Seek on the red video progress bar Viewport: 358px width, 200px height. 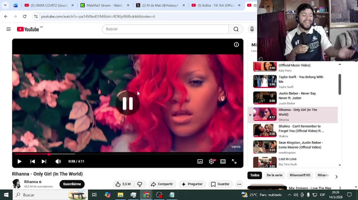(x=128, y=154)
